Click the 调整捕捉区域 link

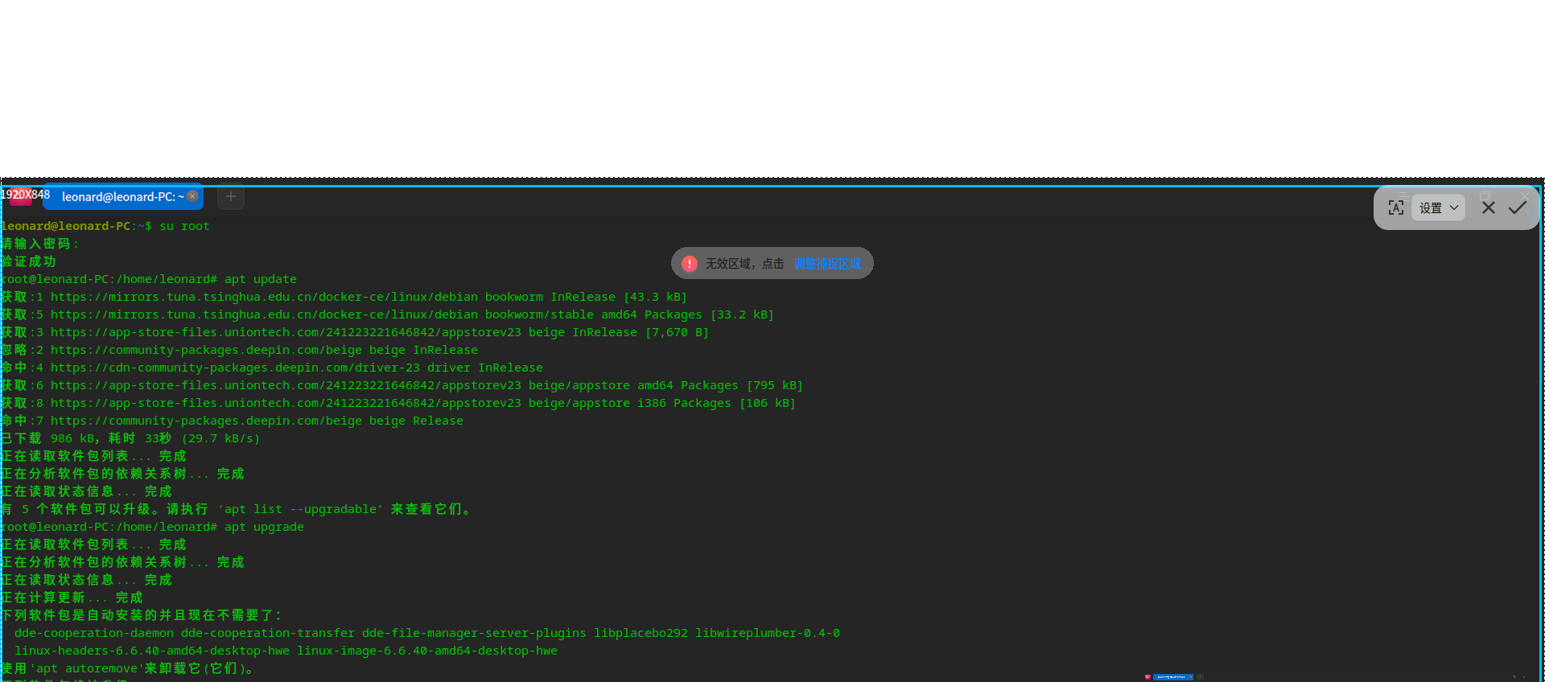[x=827, y=264]
